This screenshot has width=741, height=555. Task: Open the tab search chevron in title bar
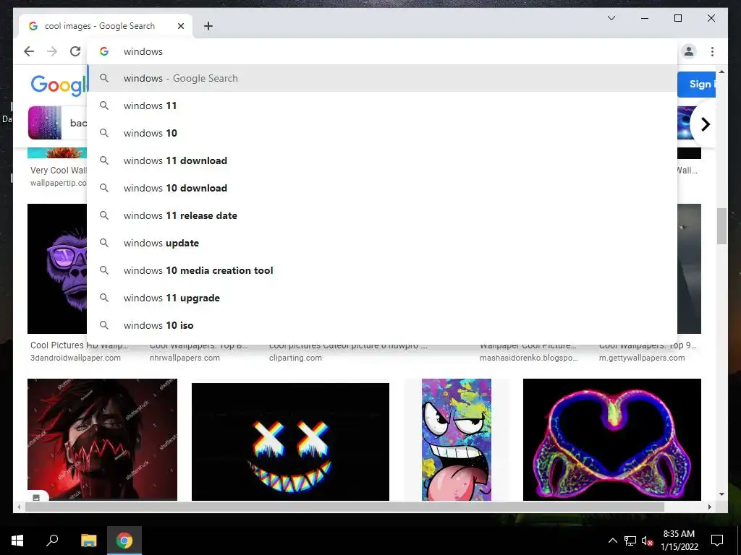[x=611, y=18]
